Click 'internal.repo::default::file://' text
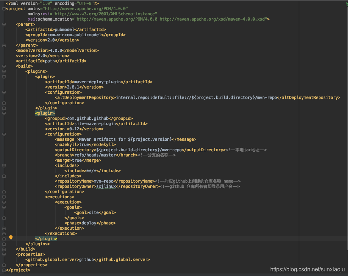 coord(153,97)
